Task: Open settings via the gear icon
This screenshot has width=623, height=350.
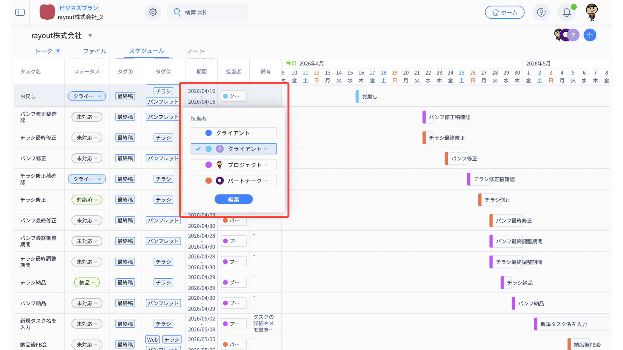Action: (x=153, y=12)
